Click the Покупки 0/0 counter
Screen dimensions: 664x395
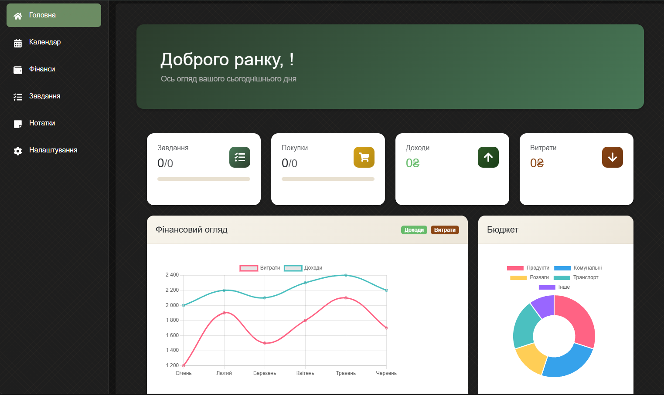tap(289, 163)
